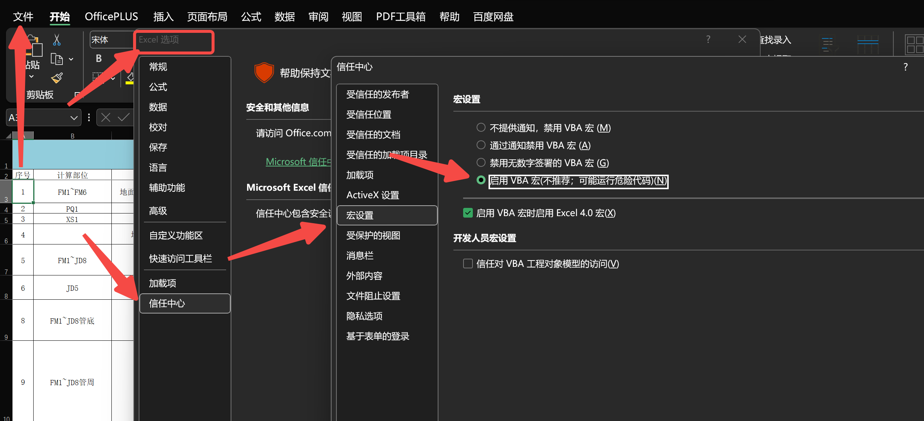Open the 视图 ribbon tab
The image size is (924, 421).
tap(352, 17)
